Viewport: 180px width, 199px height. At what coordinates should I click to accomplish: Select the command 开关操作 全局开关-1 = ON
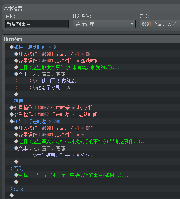point(93,54)
